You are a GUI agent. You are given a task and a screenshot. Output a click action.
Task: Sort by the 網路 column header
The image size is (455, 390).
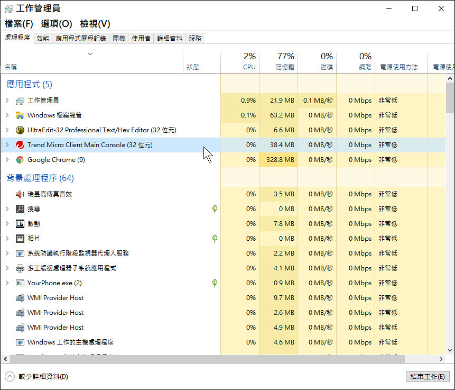click(x=356, y=62)
